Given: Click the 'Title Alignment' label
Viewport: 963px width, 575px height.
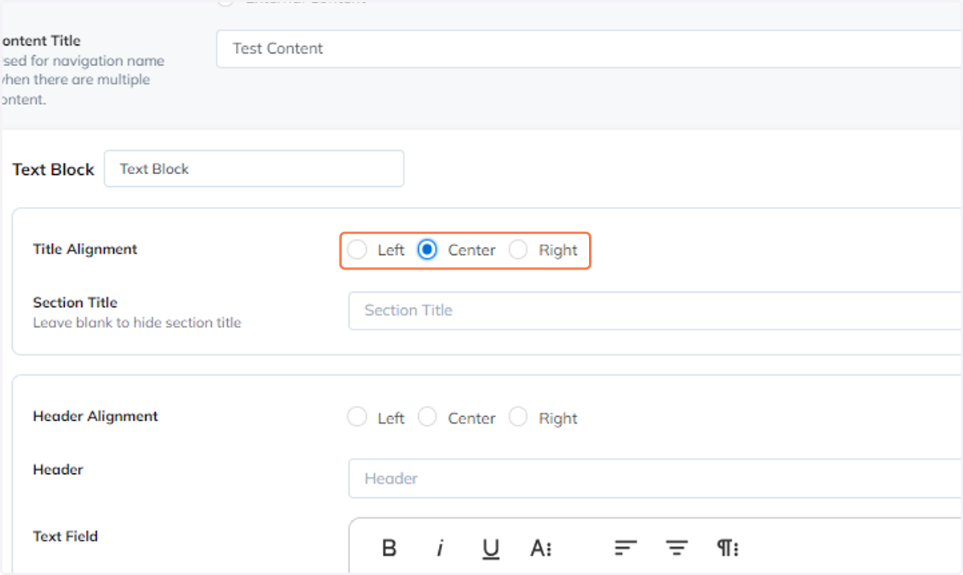Looking at the screenshot, I should (85, 249).
